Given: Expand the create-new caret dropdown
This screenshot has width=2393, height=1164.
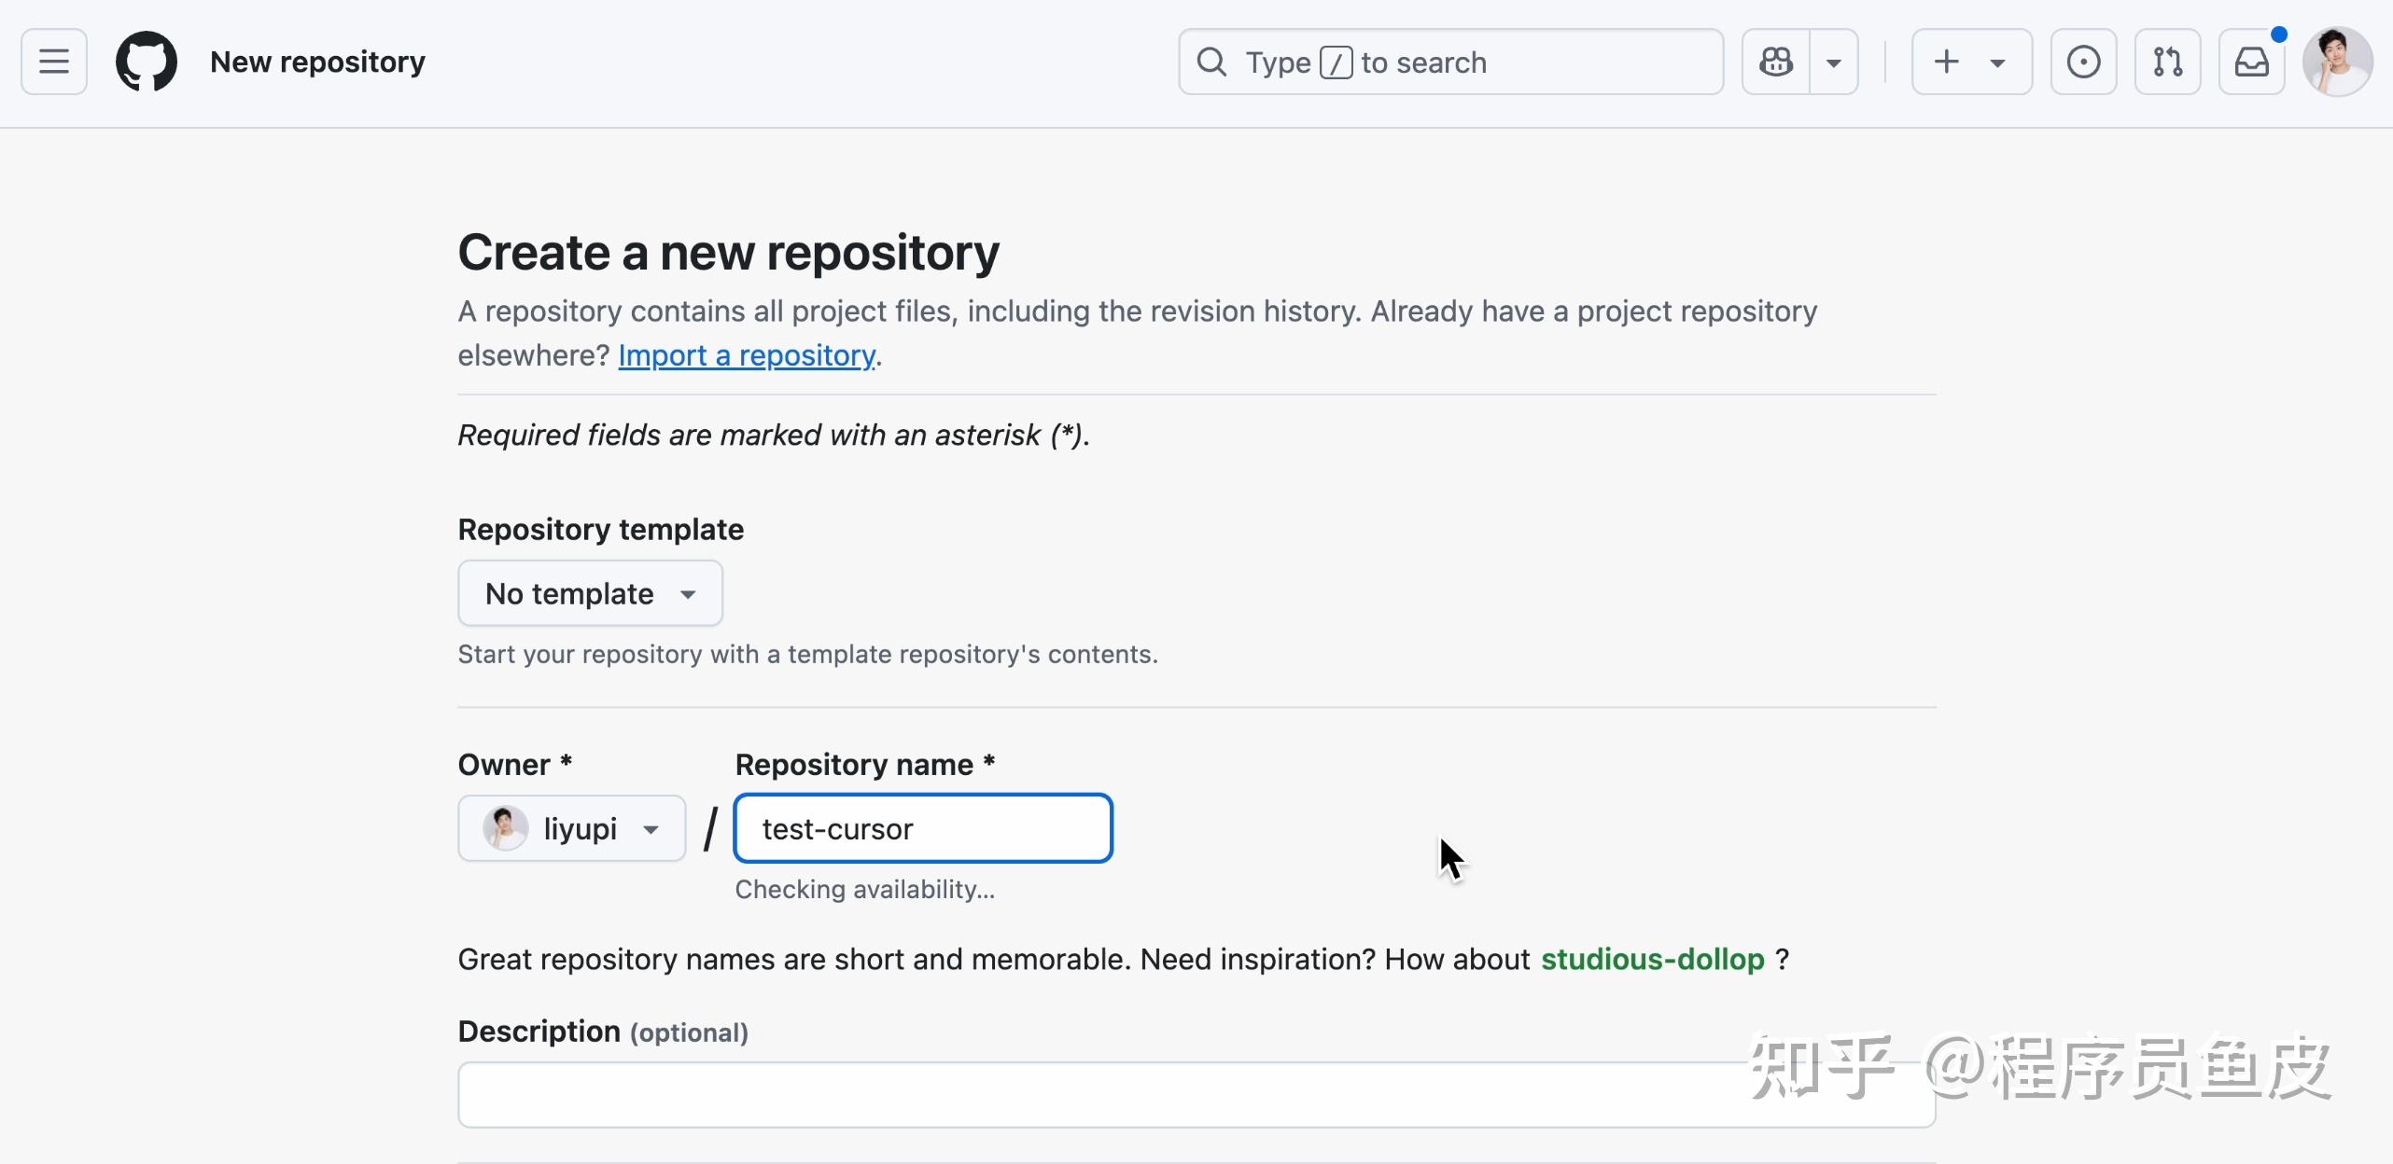Looking at the screenshot, I should tap(1997, 62).
